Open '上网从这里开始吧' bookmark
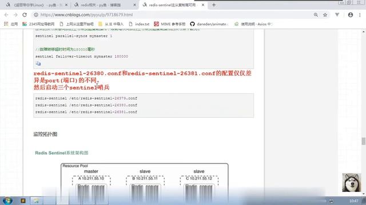The height and width of the screenshot is (205, 366). [x=77, y=24]
